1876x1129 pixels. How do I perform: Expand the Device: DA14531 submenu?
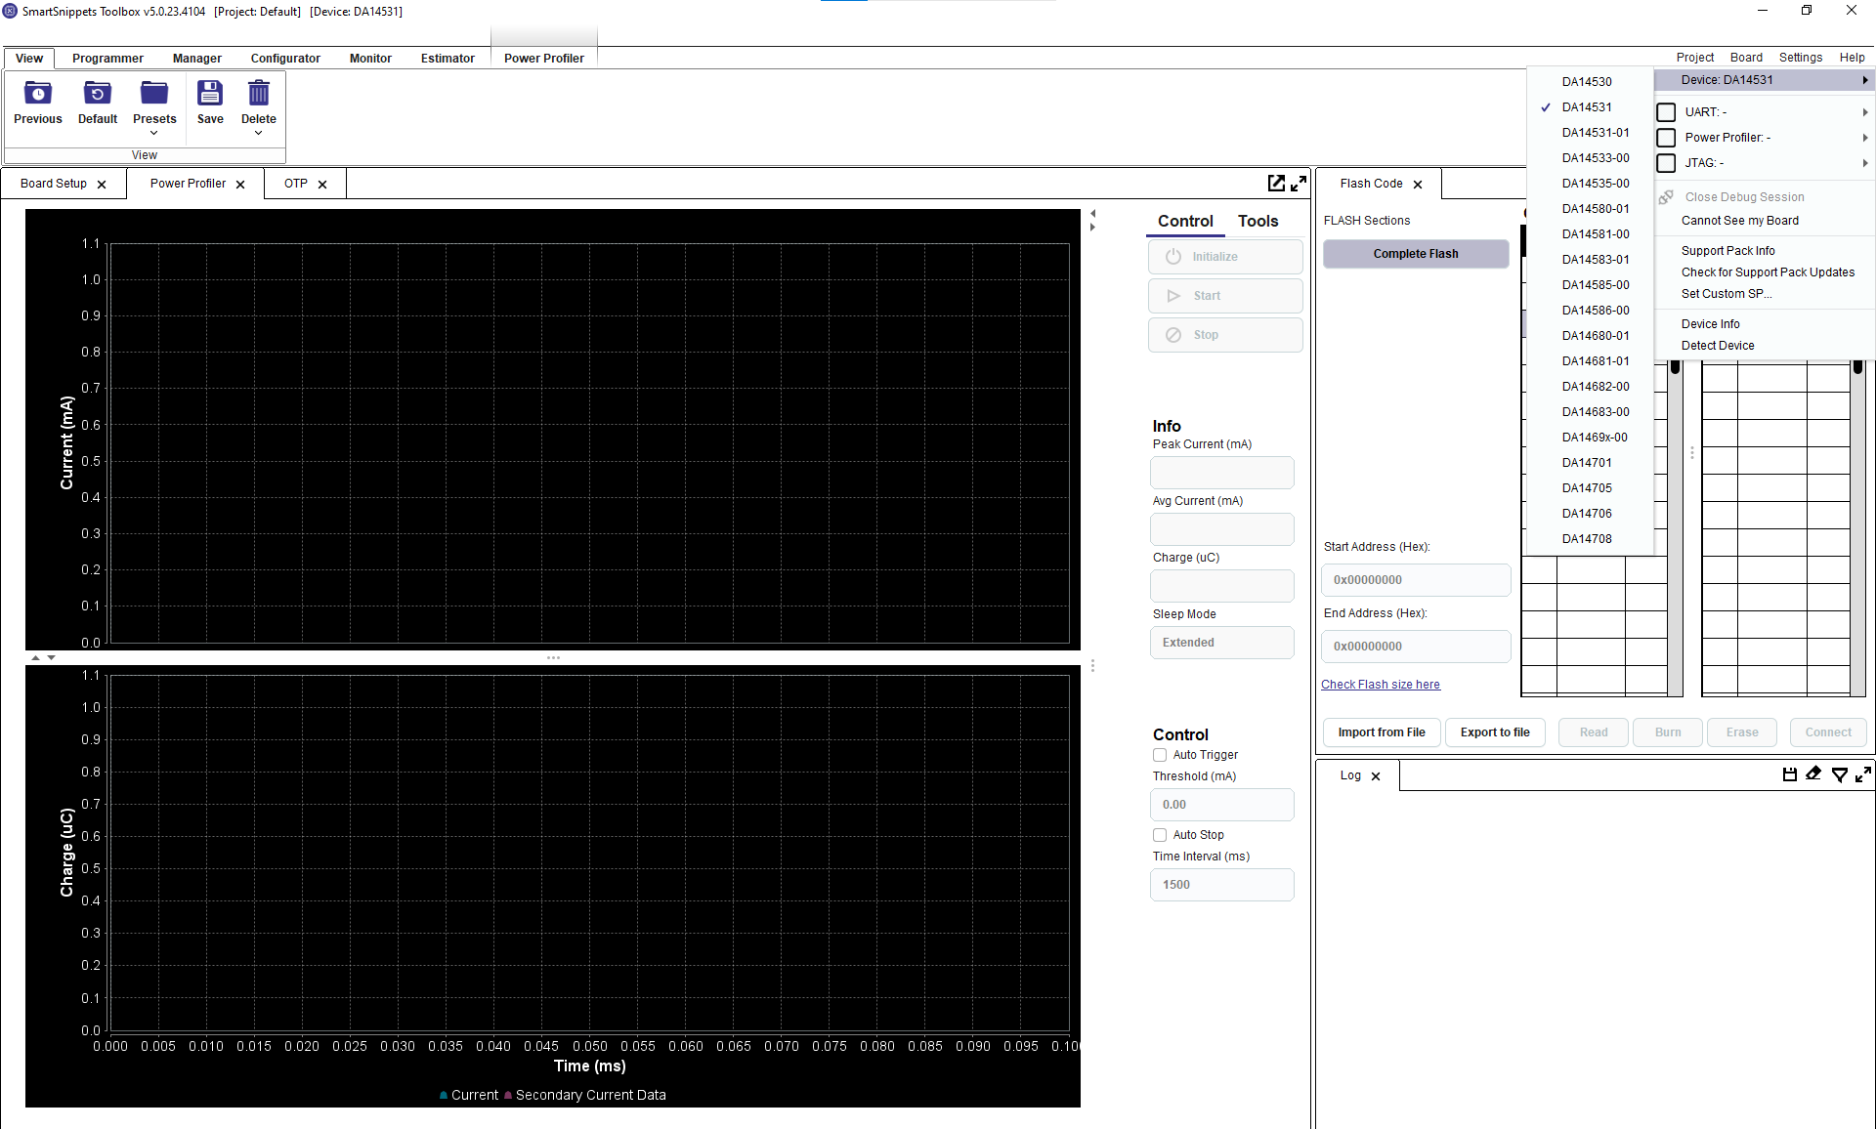[1764, 80]
